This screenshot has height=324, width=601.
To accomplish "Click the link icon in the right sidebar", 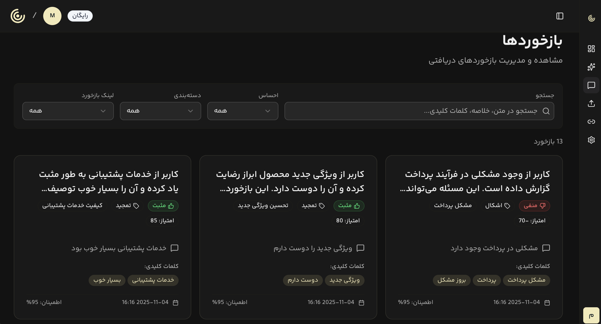I will click(591, 121).
